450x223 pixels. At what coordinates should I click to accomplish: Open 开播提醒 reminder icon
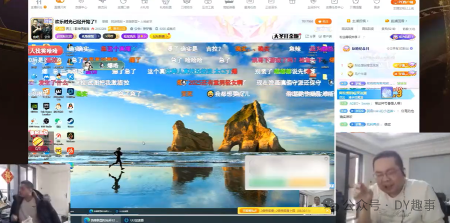pyautogui.click(x=356, y=5)
